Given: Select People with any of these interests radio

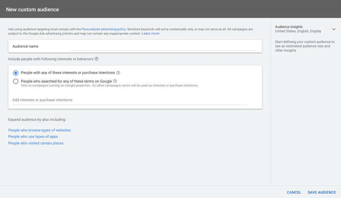Looking at the screenshot, I should [x=16, y=73].
